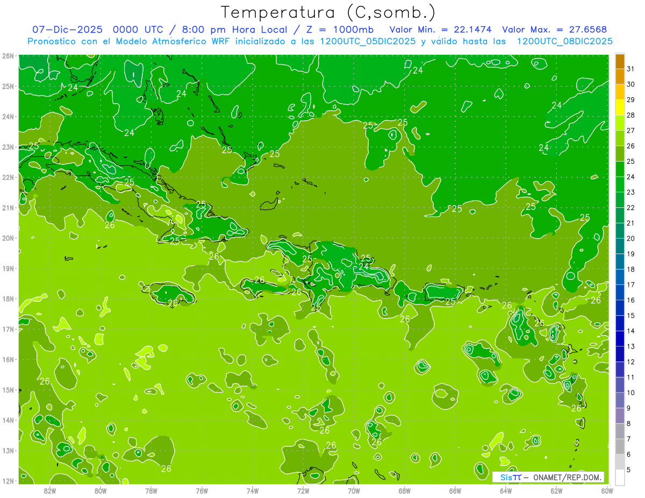
Task: Click the 80W longitude axis label
Action: point(100,490)
